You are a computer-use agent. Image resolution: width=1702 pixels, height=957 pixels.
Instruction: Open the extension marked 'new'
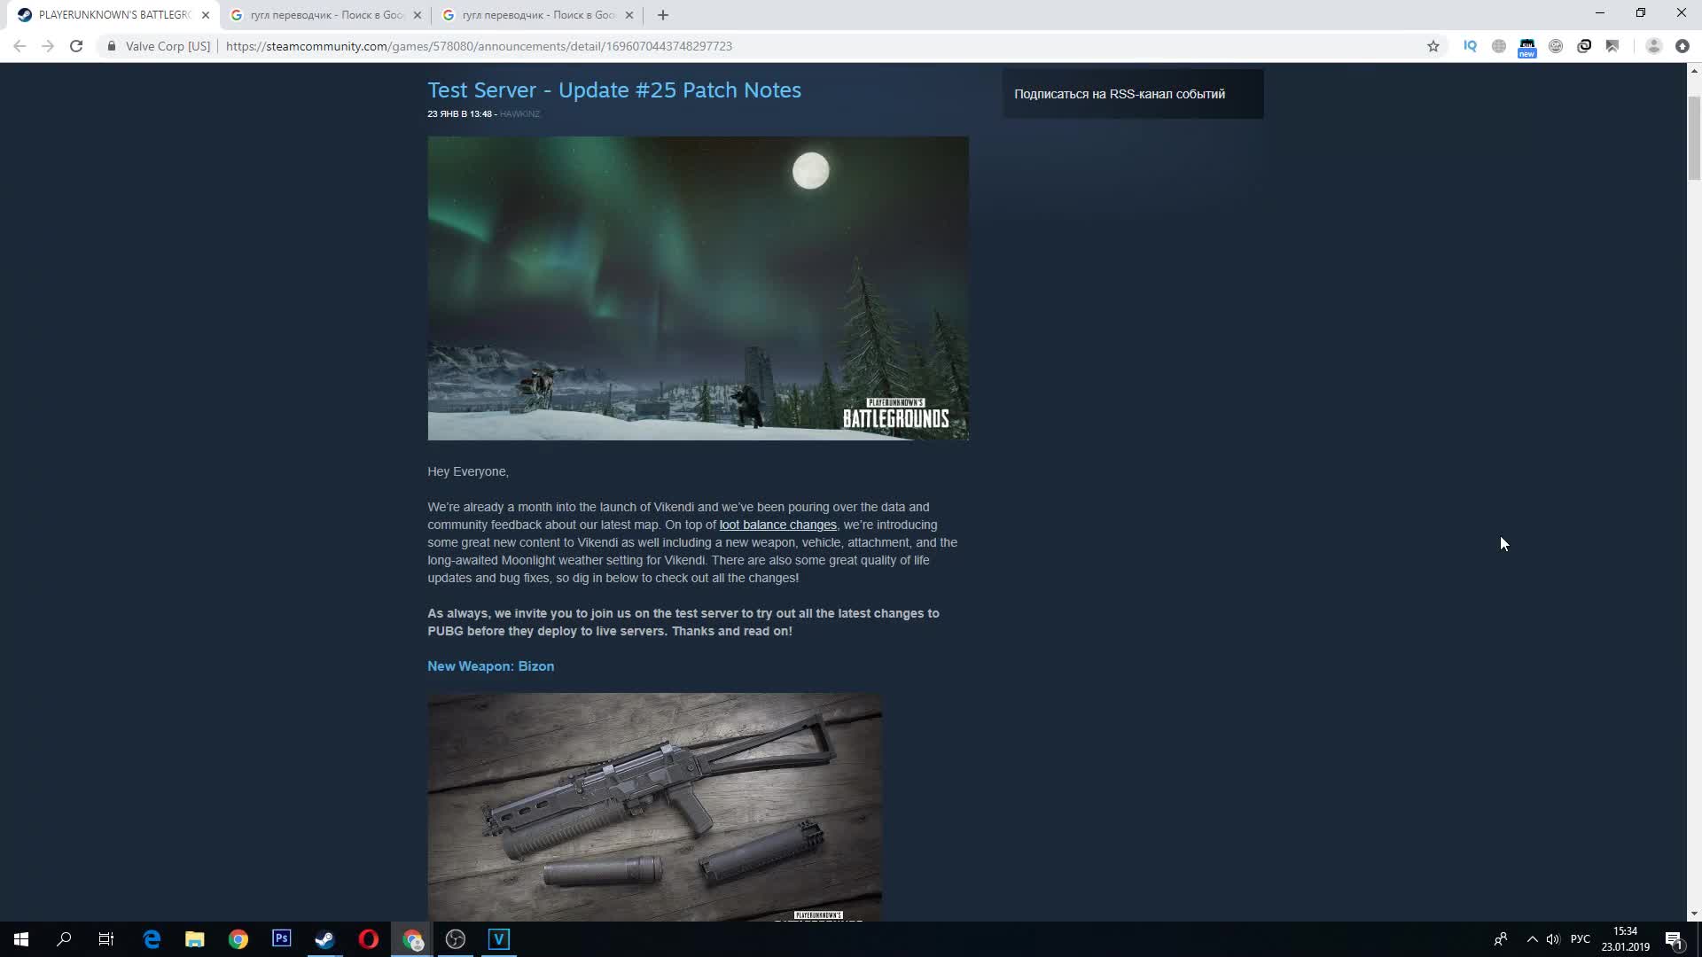1526,48
